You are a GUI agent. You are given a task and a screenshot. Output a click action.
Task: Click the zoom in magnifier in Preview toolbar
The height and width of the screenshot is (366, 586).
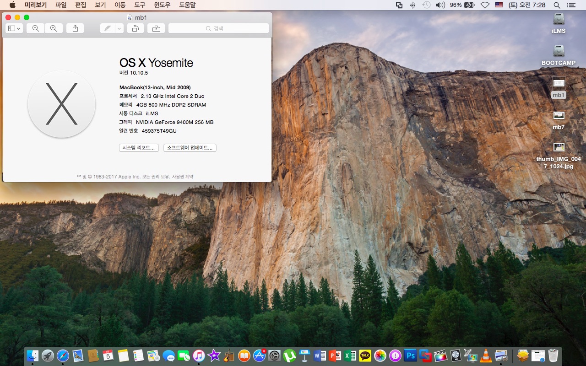pyautogui.click(x=54, y=28)
